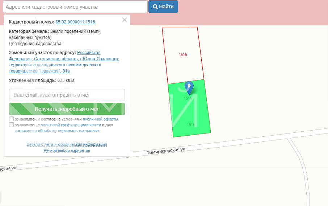Screen dimensions: 328x206
Task: Tick the политикой конфиденциальности consent checkbox
Action: point(12,125)
